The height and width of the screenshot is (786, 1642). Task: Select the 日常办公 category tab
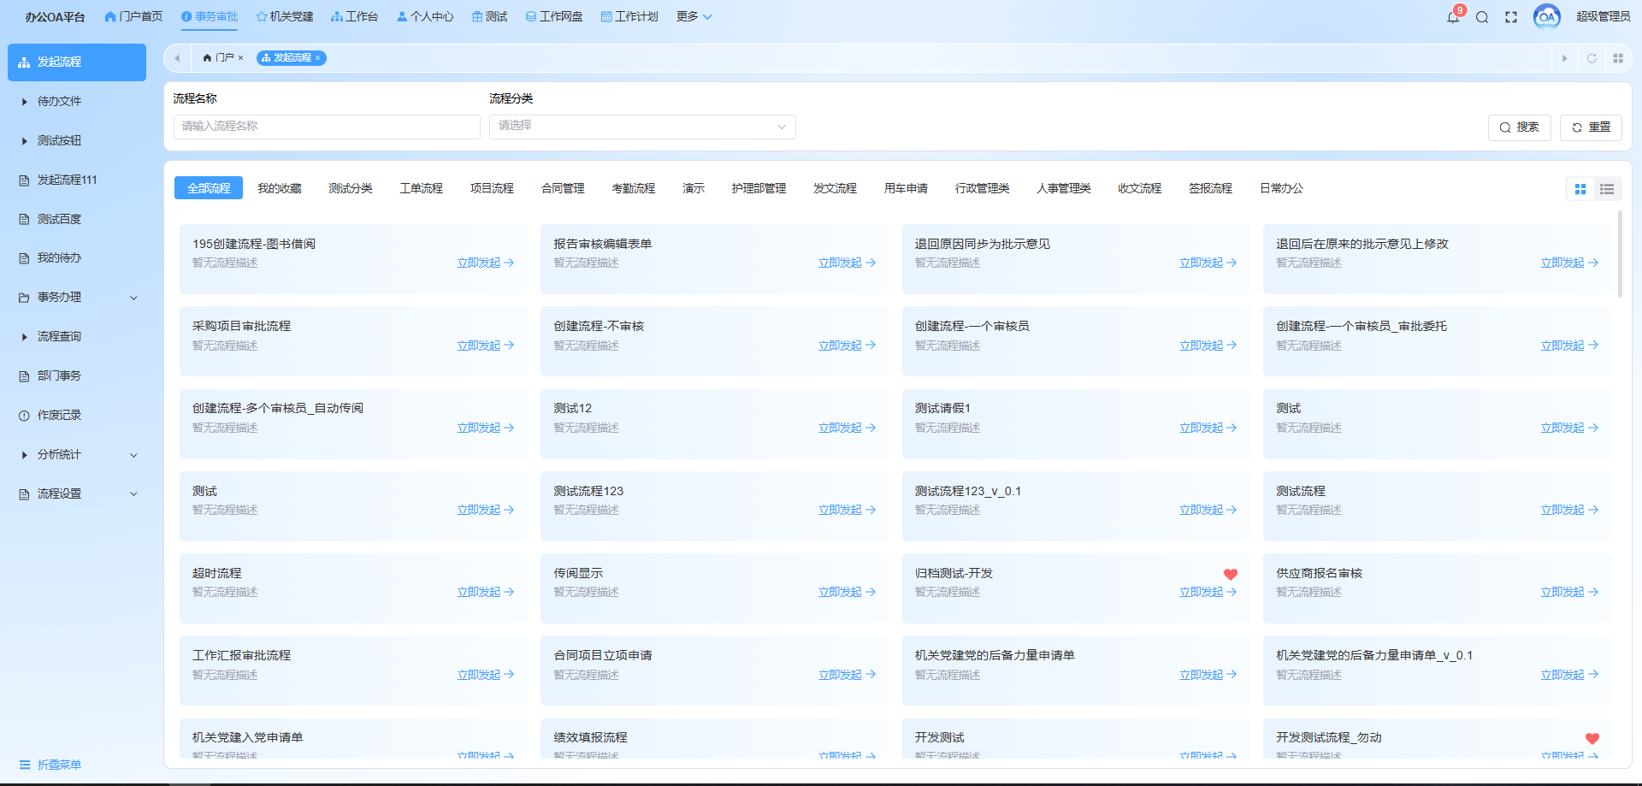(x=1281, y=188)
